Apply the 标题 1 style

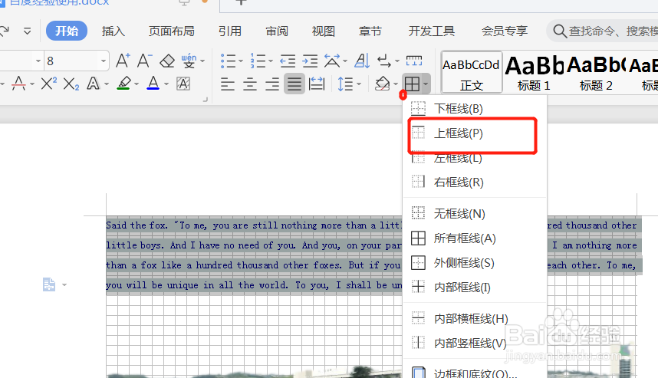pyautogui.click(x=534, y=73)
